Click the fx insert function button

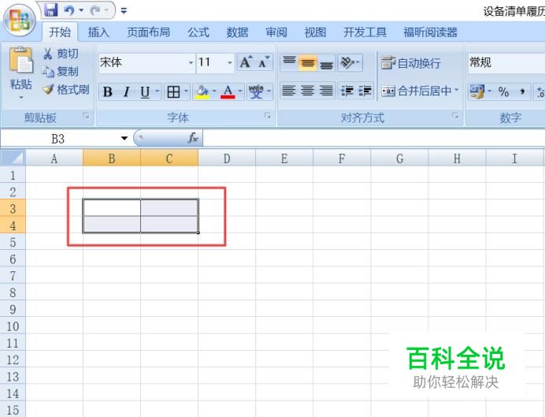(193, 138)
